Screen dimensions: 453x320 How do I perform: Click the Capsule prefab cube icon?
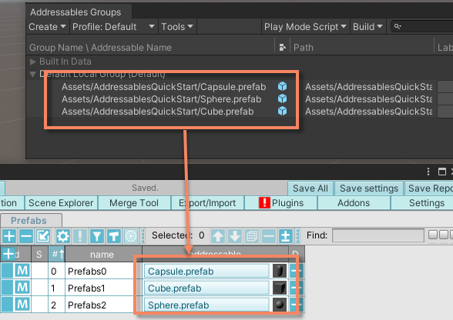(282, 86)
